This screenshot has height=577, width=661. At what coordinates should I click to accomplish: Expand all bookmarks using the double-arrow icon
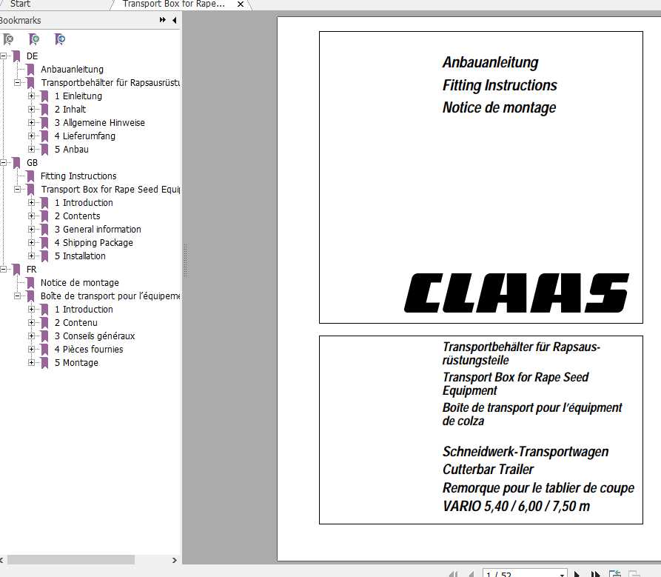[162, 20]
